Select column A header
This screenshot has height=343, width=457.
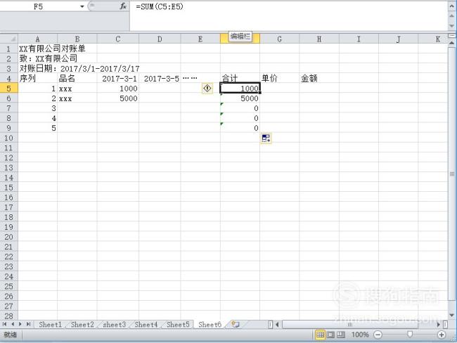pyautogui.click(x=37, y=39)
